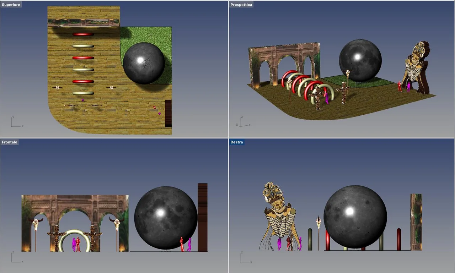
Task: Open the Superiore viewport title menu
Action: (x=11, y=5)
